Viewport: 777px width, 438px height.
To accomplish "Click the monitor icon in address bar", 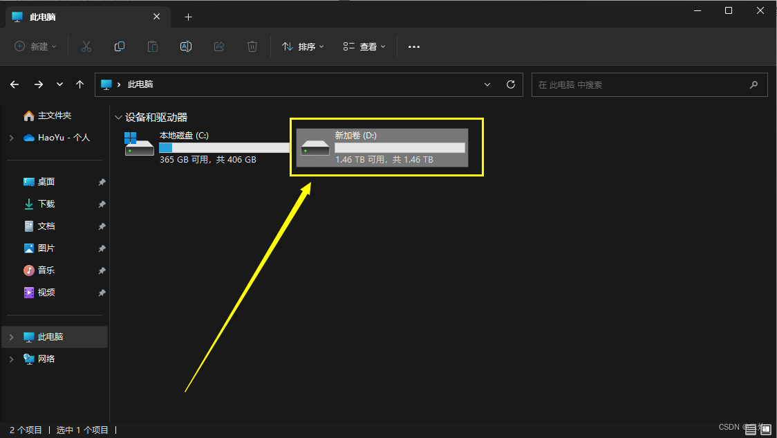I will [x=106, y=85].
